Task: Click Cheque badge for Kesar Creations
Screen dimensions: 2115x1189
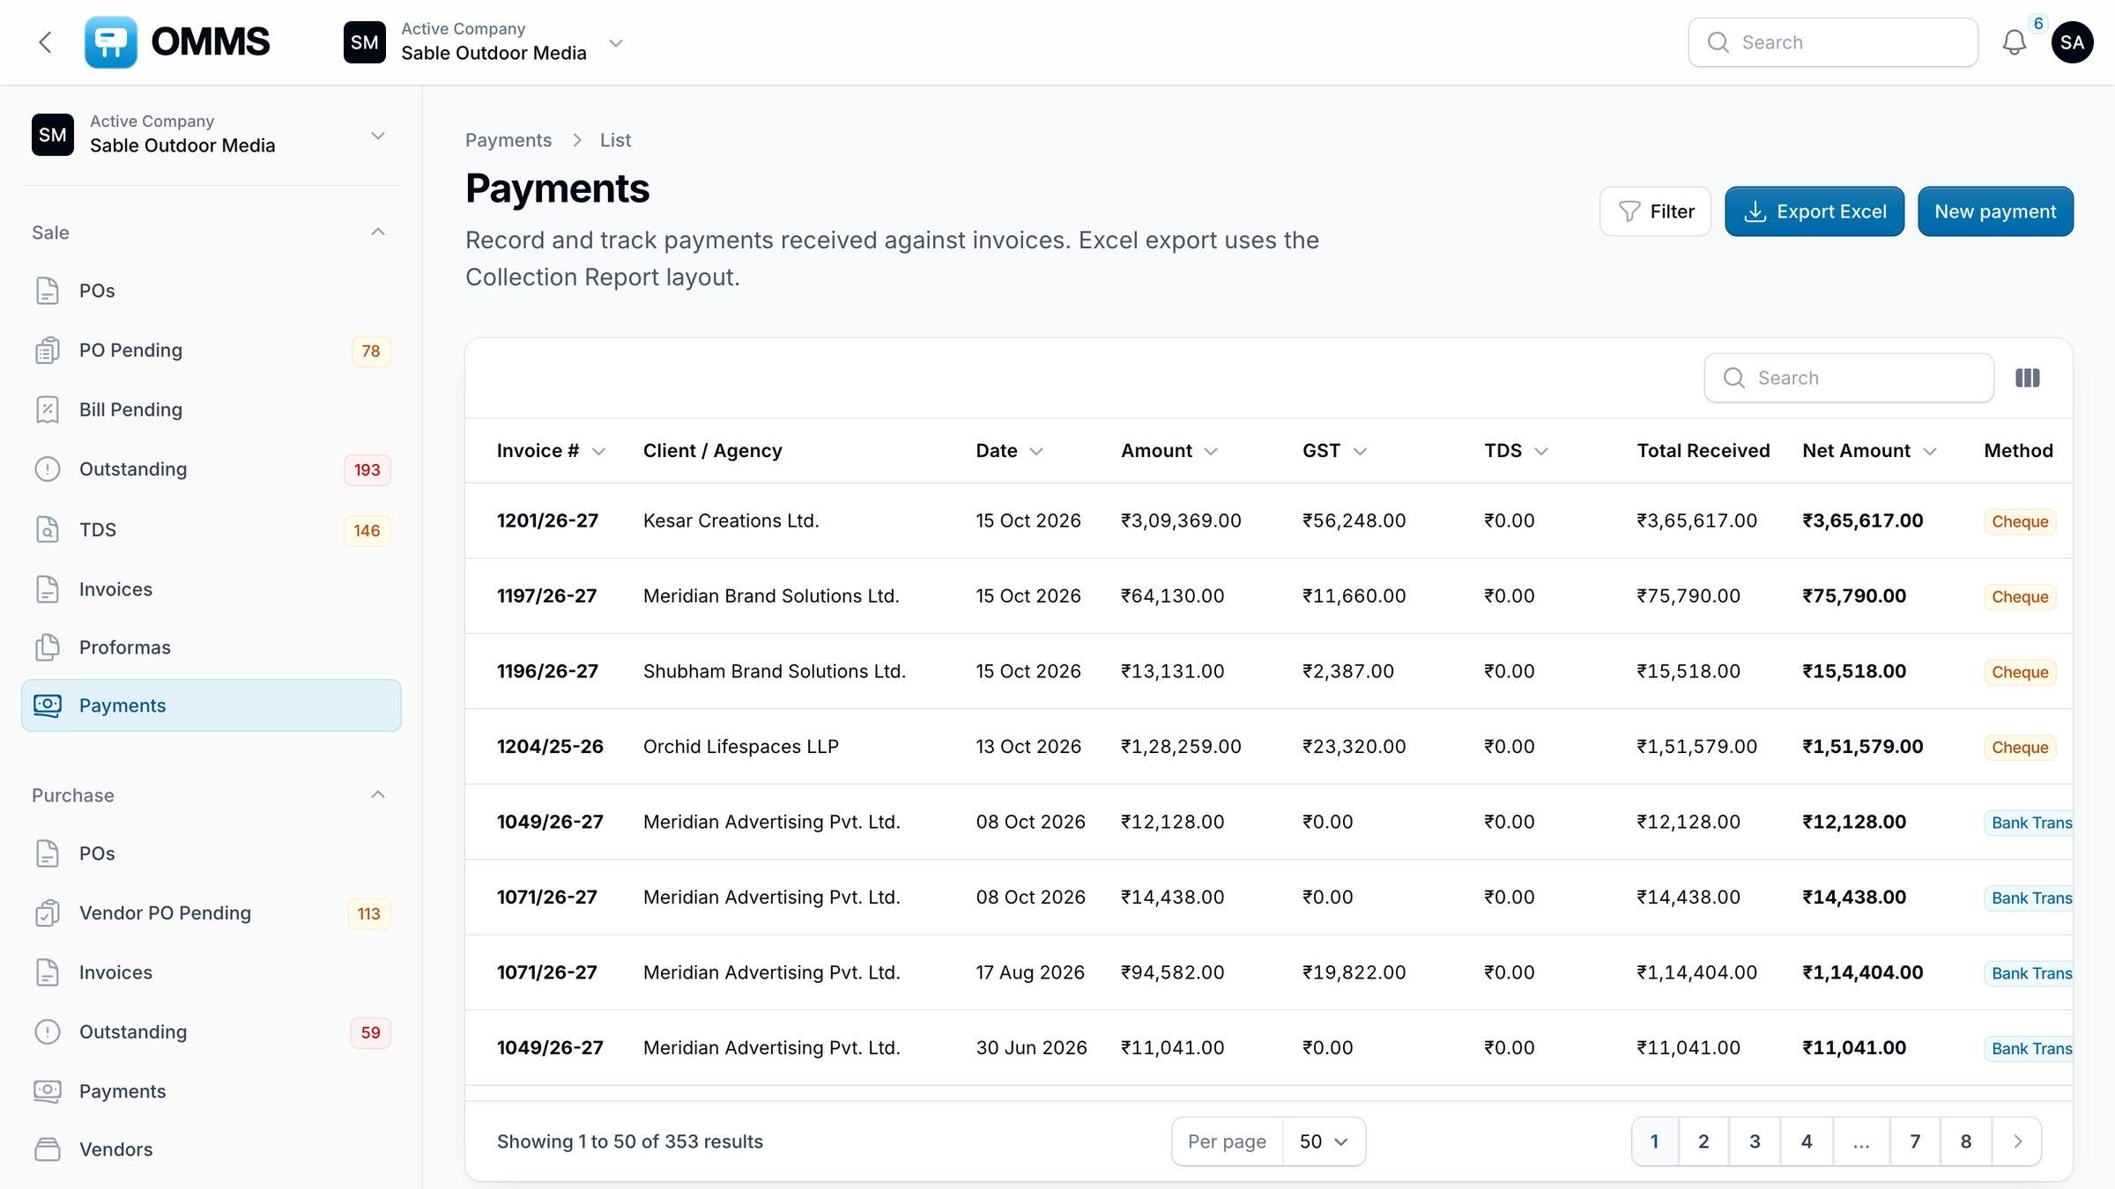Action: [2020, 521]
